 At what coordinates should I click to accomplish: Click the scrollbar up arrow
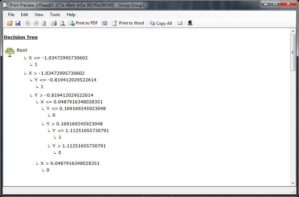(x=293, y=31)
